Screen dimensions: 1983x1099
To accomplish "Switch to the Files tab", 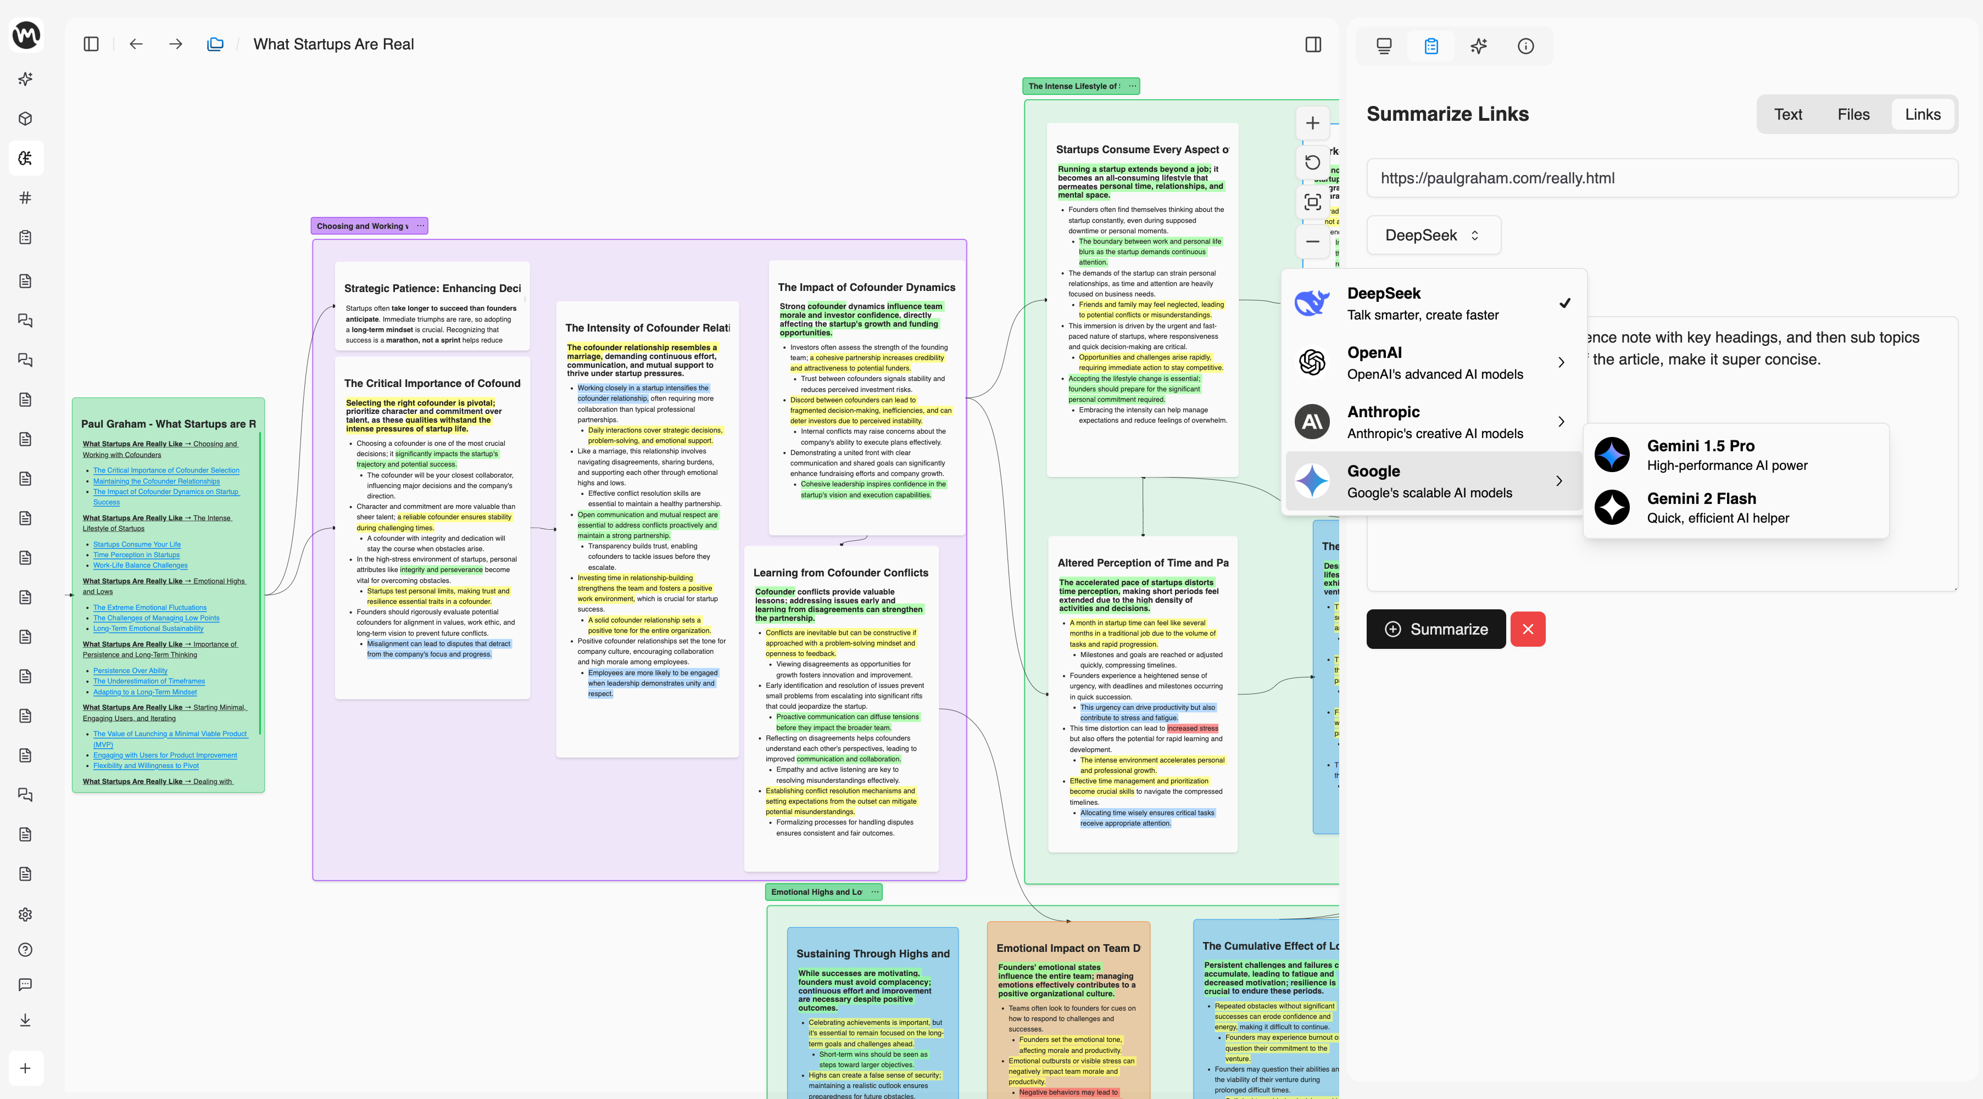I will point(1853,115).
